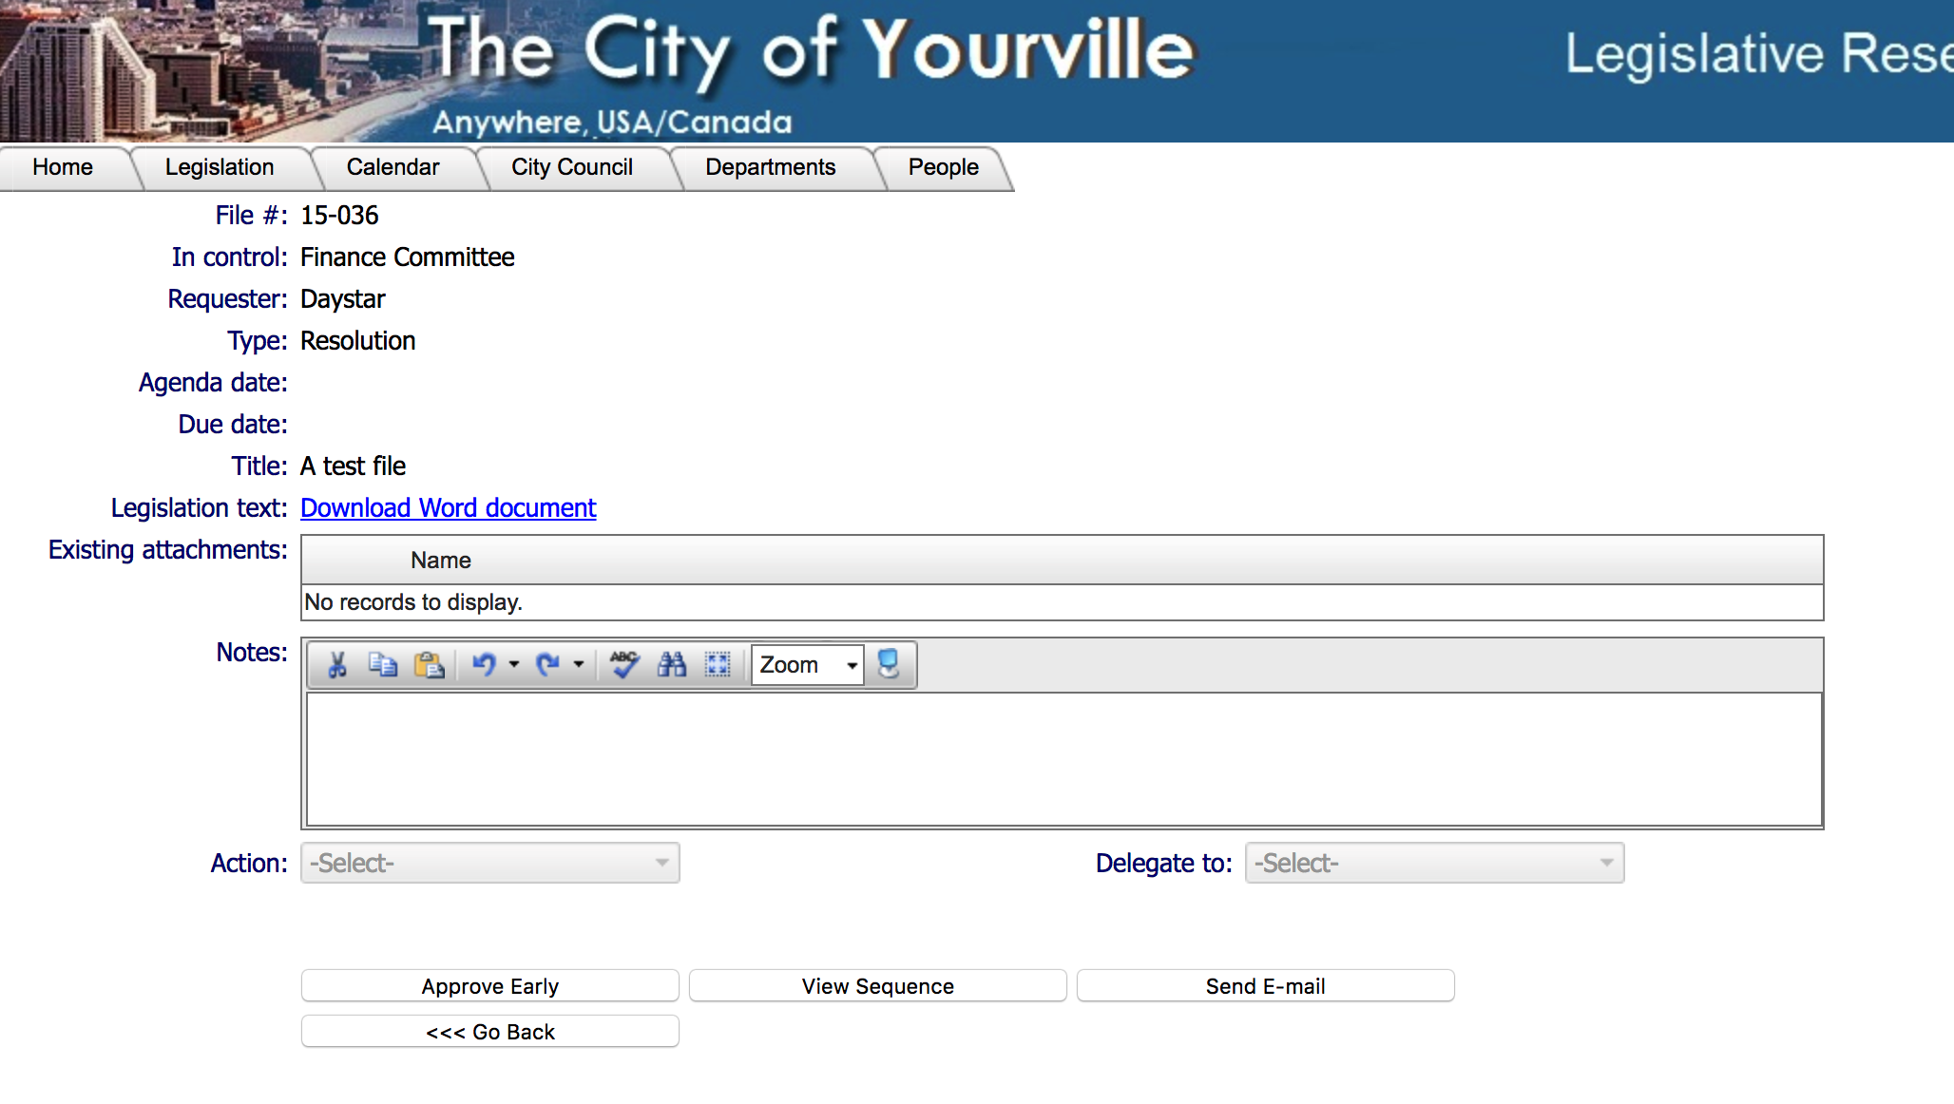Click the Download Word document link
This screenshot has width=1954, height=1104.
pyautogui.click(x=449, y=507)
